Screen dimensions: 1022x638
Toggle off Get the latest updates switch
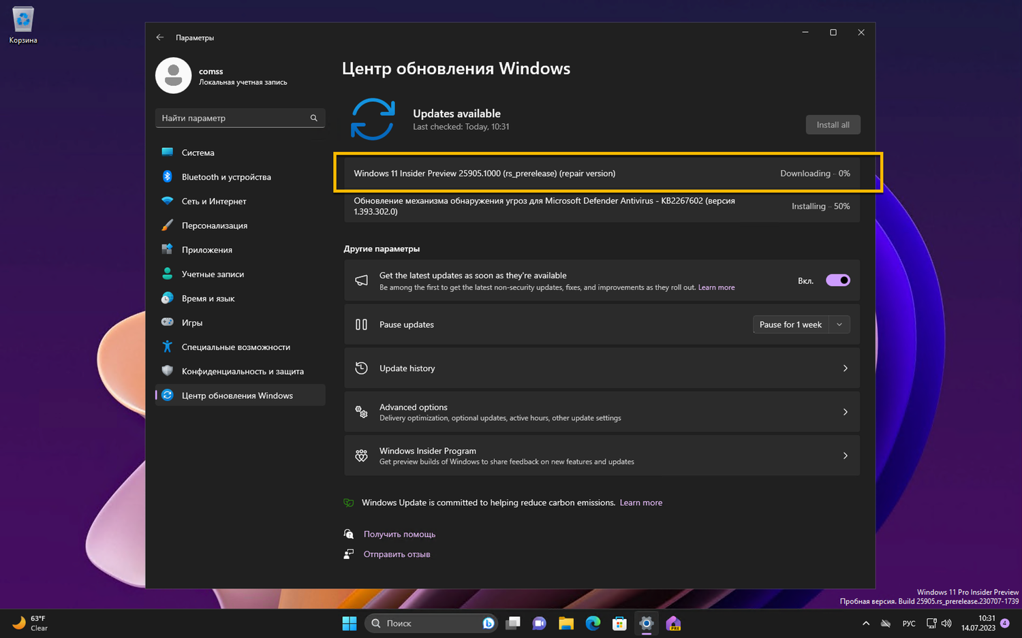[838, 281]
